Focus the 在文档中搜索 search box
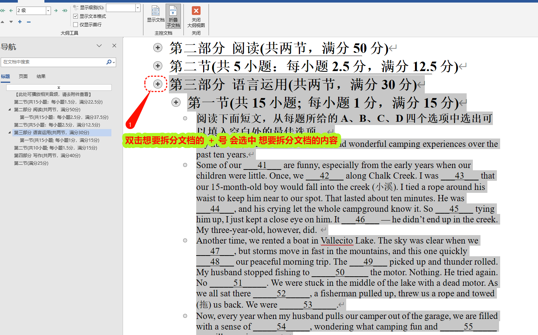The image size is (538, 335). 54,62
